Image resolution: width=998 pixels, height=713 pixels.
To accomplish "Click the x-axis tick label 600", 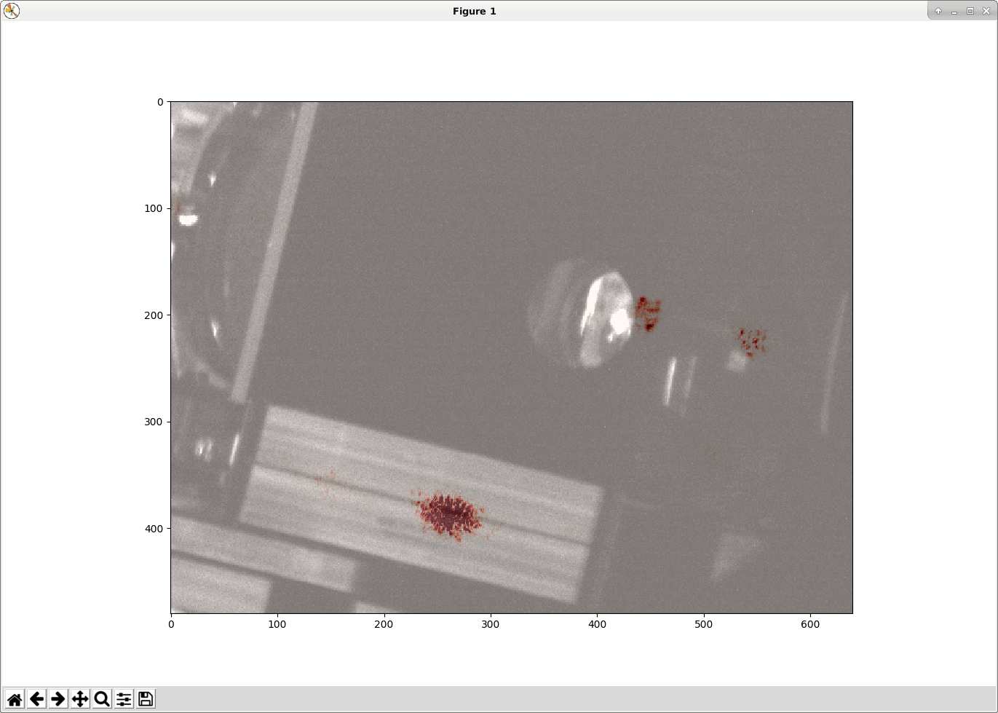I will 810,624.
